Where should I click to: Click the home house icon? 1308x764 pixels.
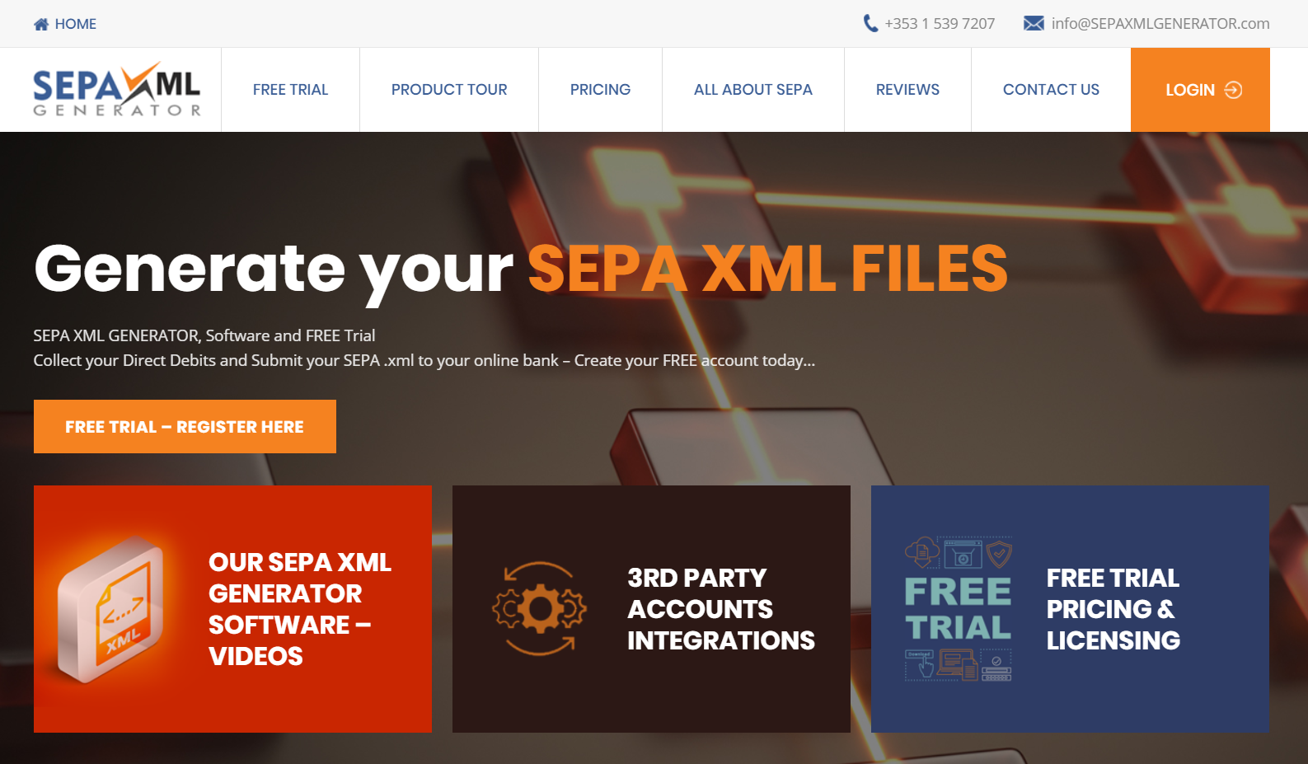(x=41, y=24)
